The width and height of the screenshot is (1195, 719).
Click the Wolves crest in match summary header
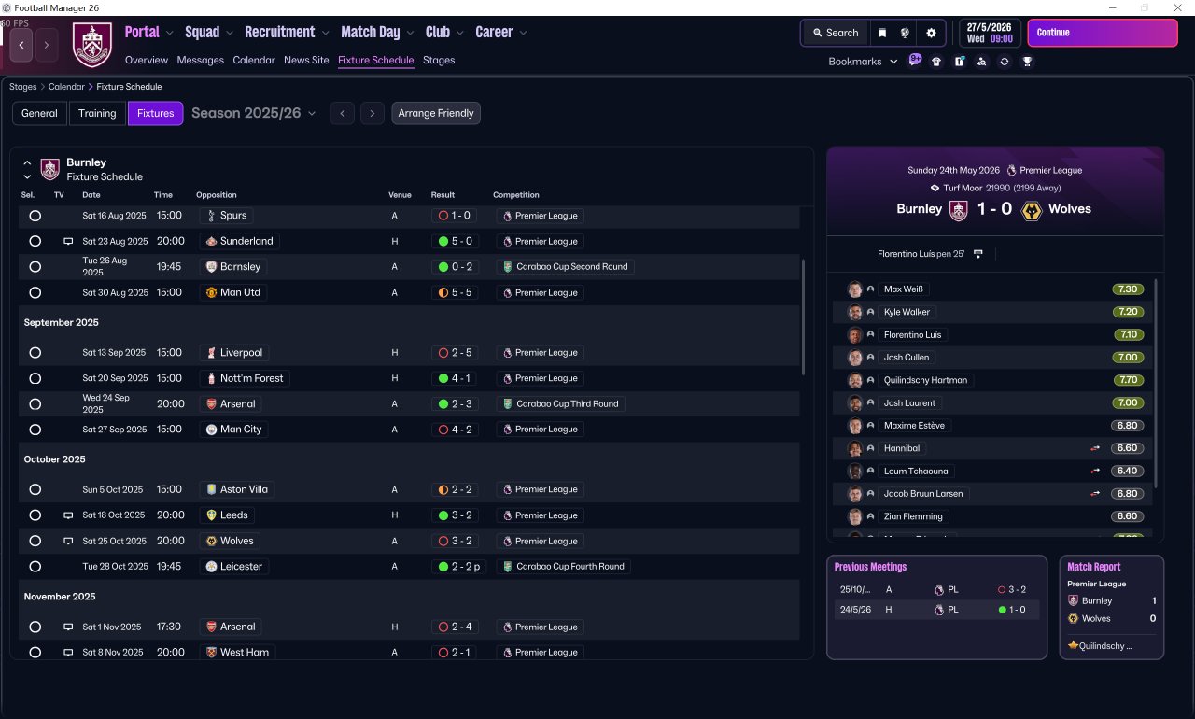point(1032,210)
